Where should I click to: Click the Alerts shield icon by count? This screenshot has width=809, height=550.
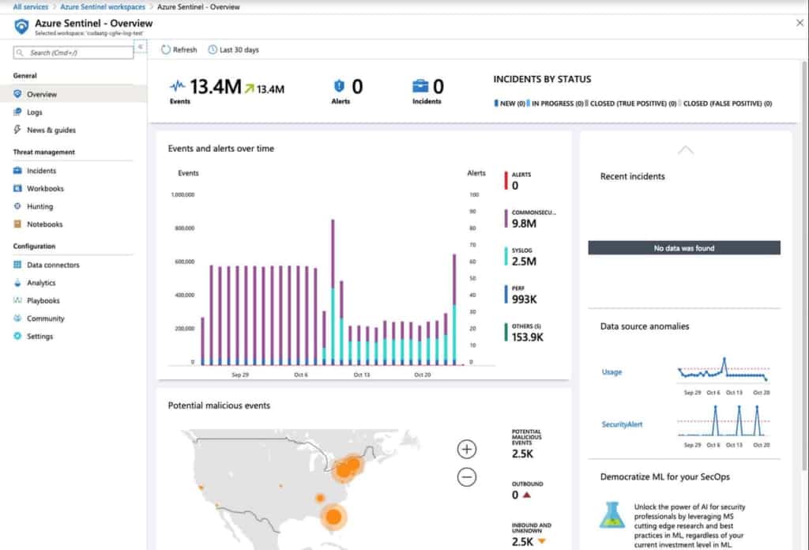[x=339, y=85]
